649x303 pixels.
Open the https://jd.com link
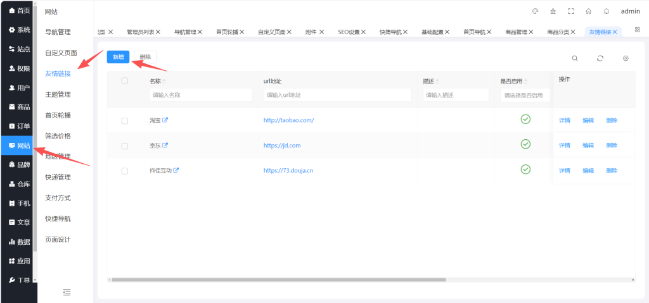(x=282, y=145)
